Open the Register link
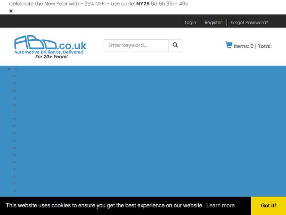 click(213, 23)
